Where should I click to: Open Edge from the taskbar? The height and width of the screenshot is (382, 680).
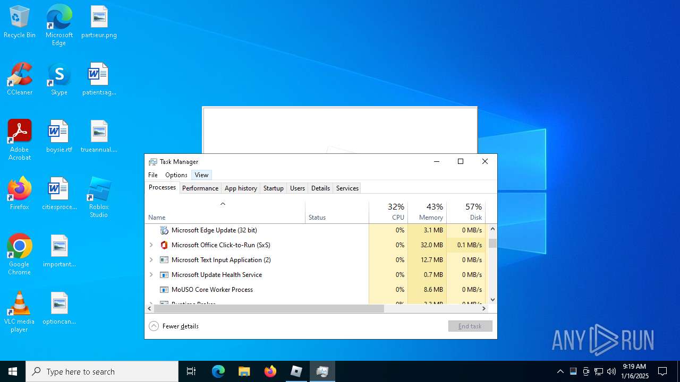[x=218, y=371]
